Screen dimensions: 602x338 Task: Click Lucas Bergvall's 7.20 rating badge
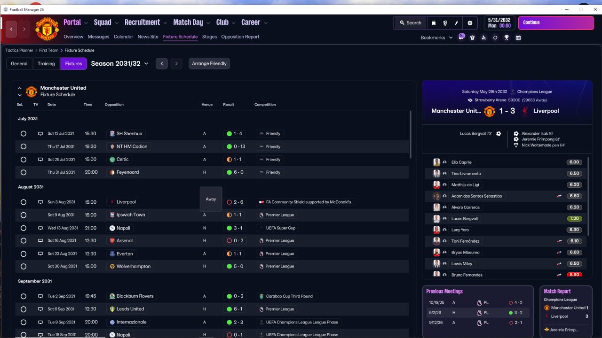(574, 219)
